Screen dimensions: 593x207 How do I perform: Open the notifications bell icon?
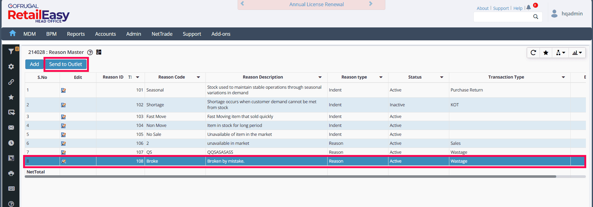(528, 7)
